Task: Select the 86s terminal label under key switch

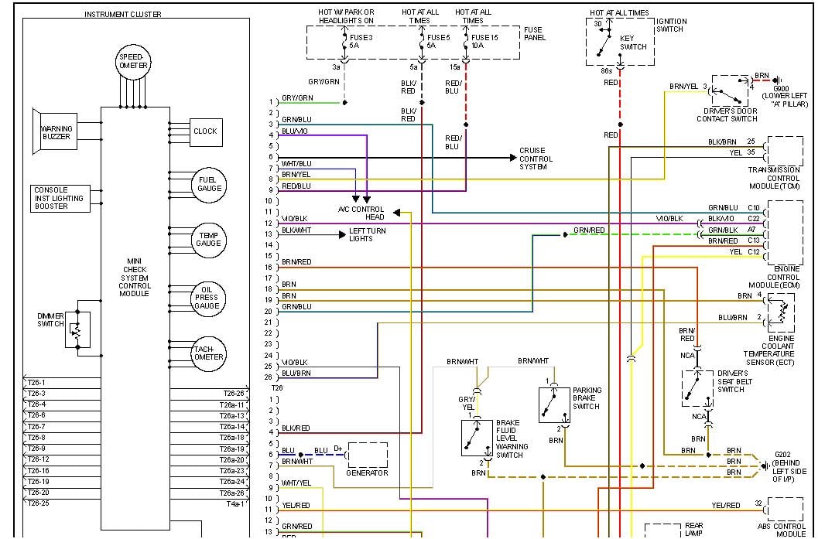Action: click(x=606, y=70)
